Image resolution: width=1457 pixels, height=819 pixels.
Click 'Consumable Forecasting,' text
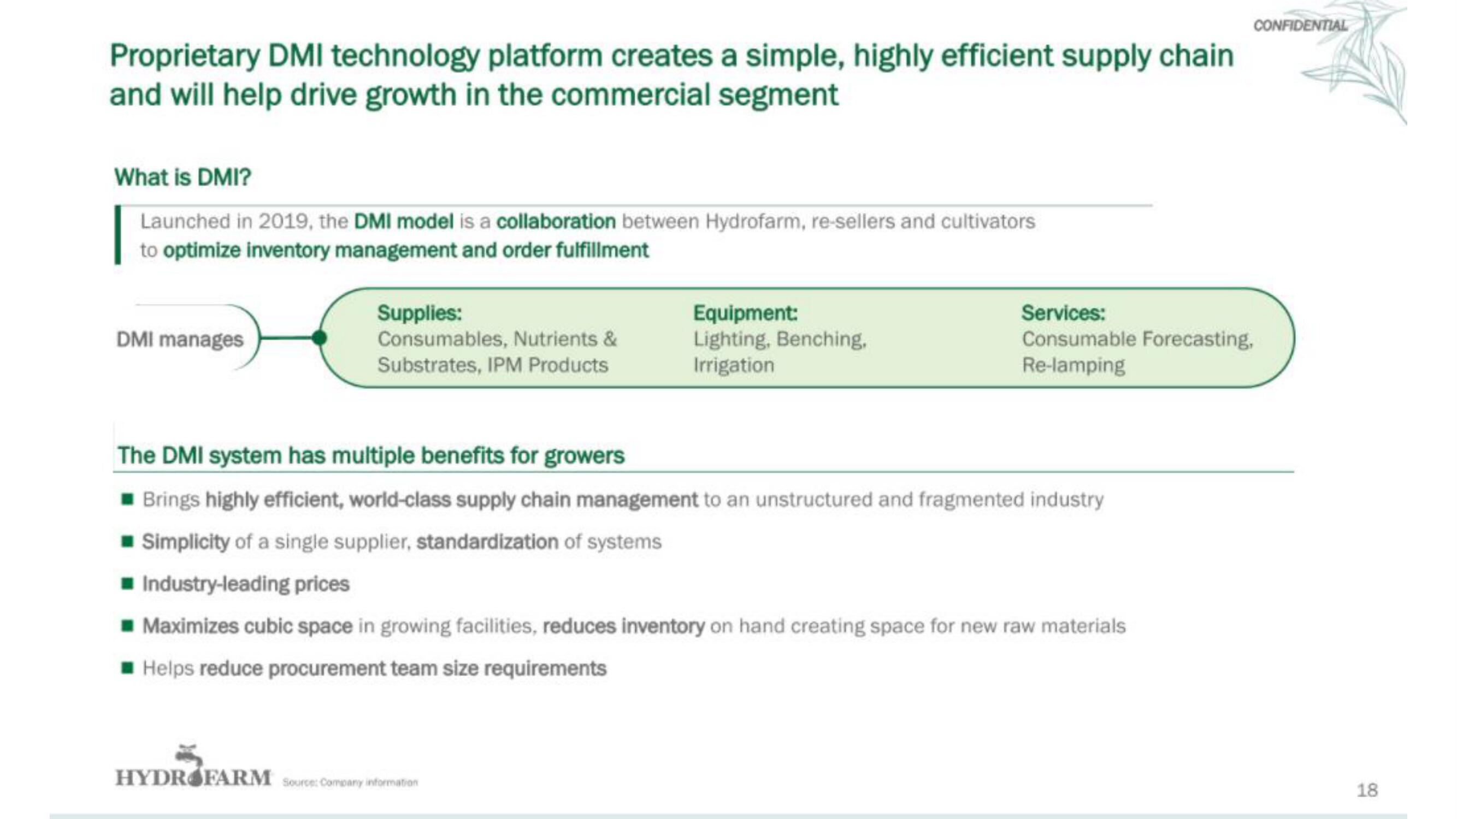point(1138,339)
